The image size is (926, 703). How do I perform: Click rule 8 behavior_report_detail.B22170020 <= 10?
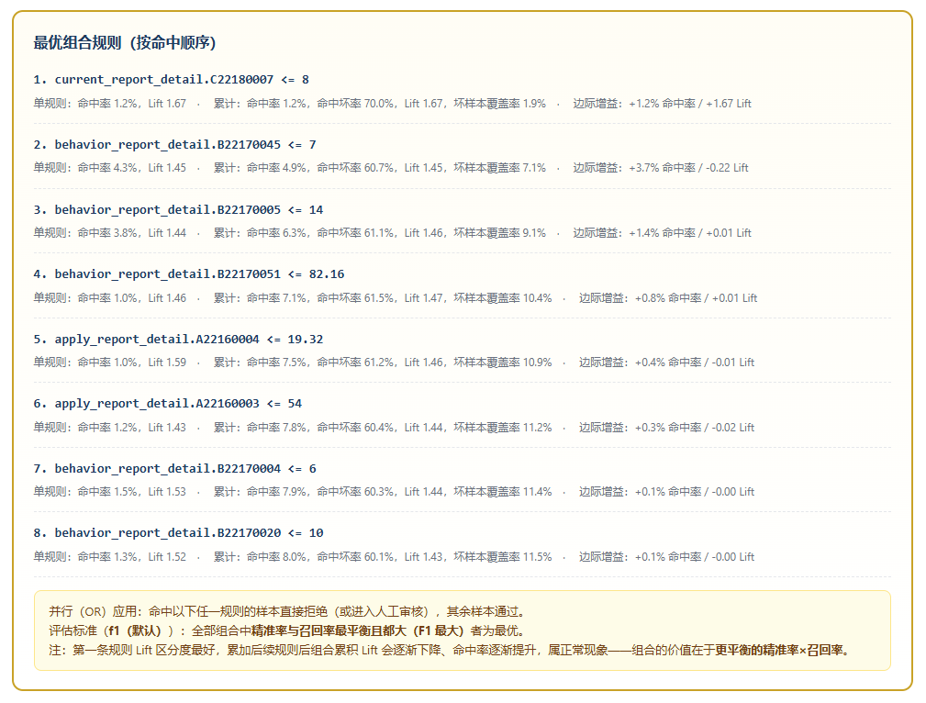coord(178,533)
